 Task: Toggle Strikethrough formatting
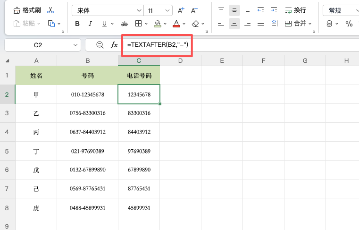pyautogui.click(x=125, y=24)
